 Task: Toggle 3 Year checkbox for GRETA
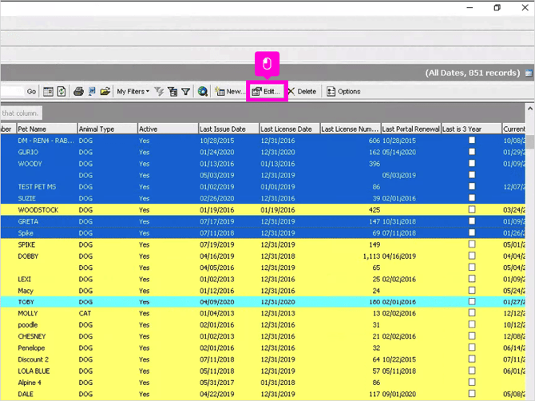coord(472,220)
